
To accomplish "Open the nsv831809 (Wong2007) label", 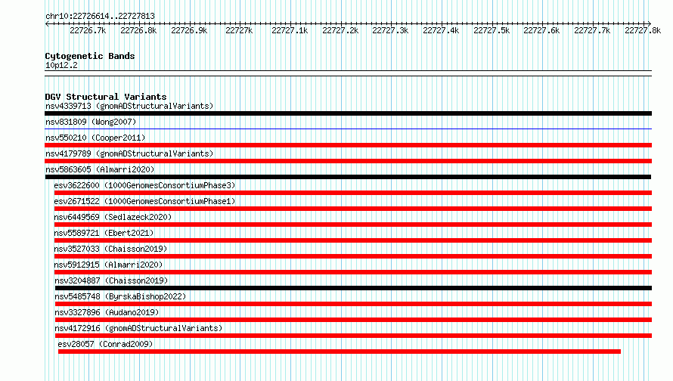I will pyautogui.click(x=91, y=122).
